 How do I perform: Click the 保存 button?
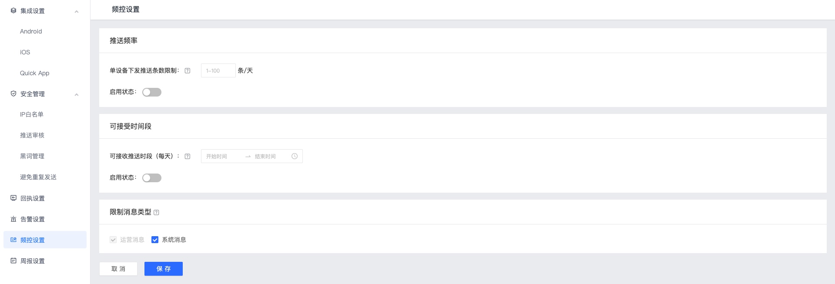(164, 269)
